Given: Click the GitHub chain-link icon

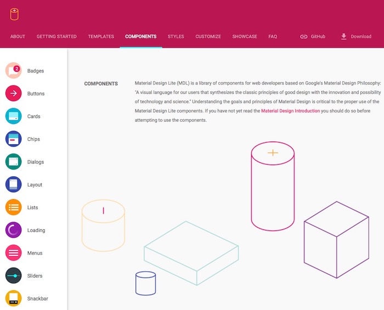Looking at the screenshot, I should coord(304,37).
